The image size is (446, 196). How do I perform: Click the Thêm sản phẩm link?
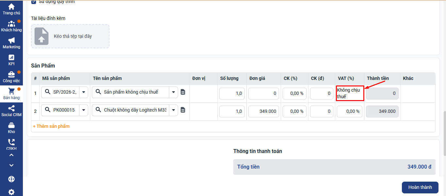point(51,126)
